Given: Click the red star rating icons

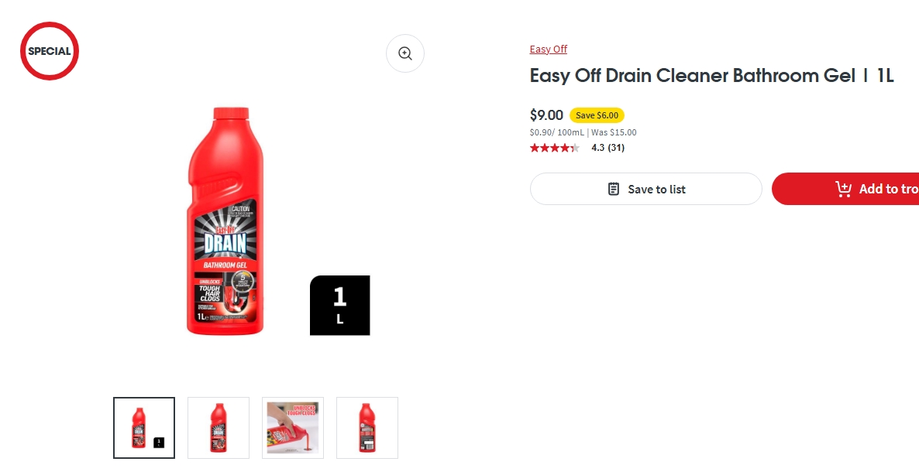Looking at the screenshot, I should pyautogui.click(x=554, y=148).
